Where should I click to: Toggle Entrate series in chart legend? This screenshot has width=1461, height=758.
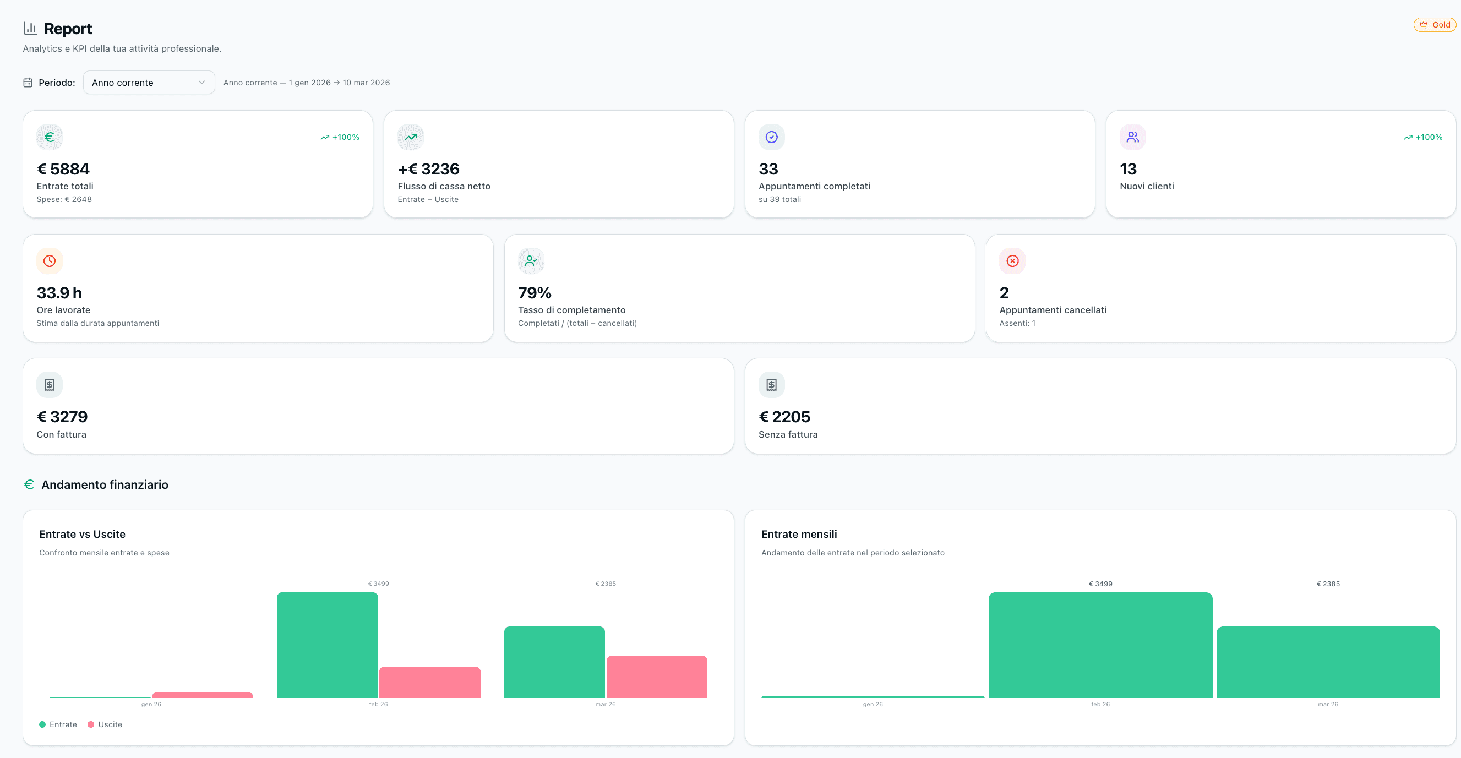click(58, 724)
